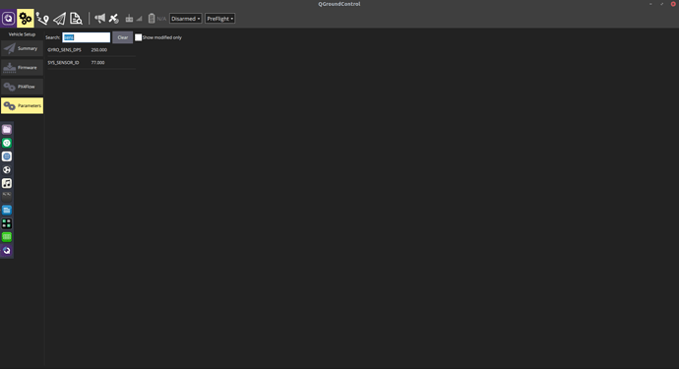Clear the parameter search with Clear button
The height and width of the screenshot is (369, 679).
tap(123, 37)
